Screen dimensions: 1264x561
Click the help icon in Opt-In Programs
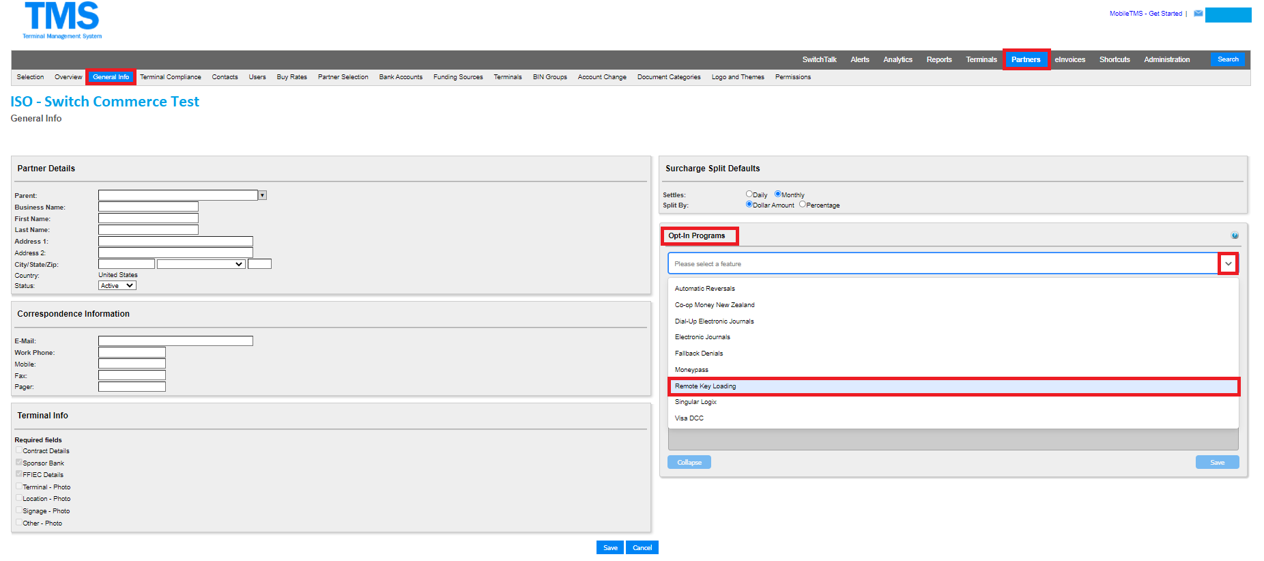(1235, 235)
